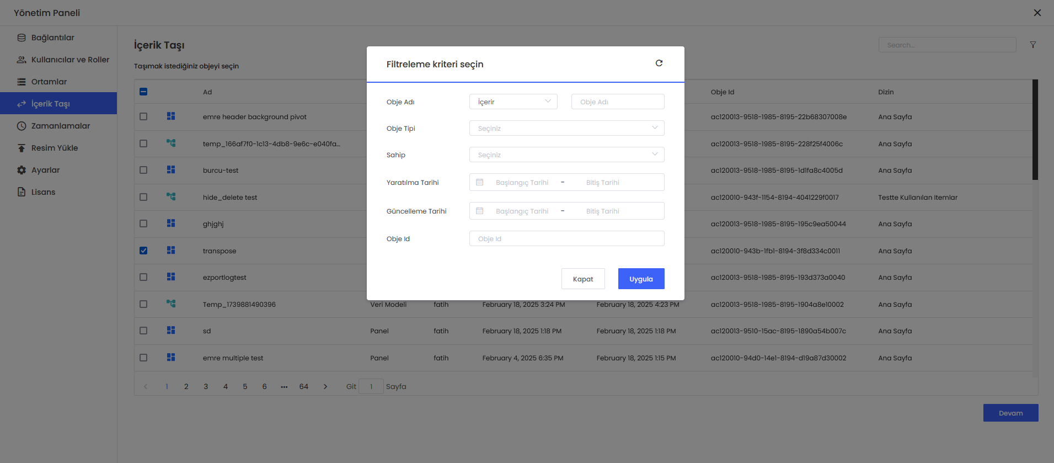Click the table's vertical scrollbar
The width and height of the screenshot is (1054, 463).
(x=1035, y=130)
